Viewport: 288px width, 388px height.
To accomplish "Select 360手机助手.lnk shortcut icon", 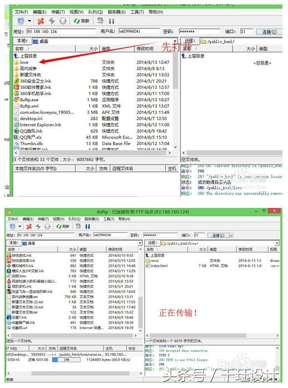I will click(x=16, y=93).
